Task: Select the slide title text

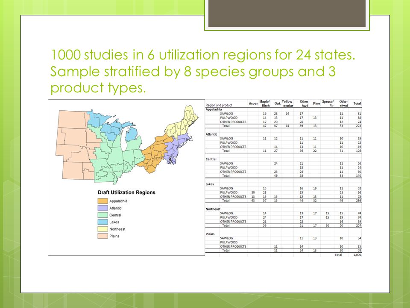Action: (x=202, y=71)
